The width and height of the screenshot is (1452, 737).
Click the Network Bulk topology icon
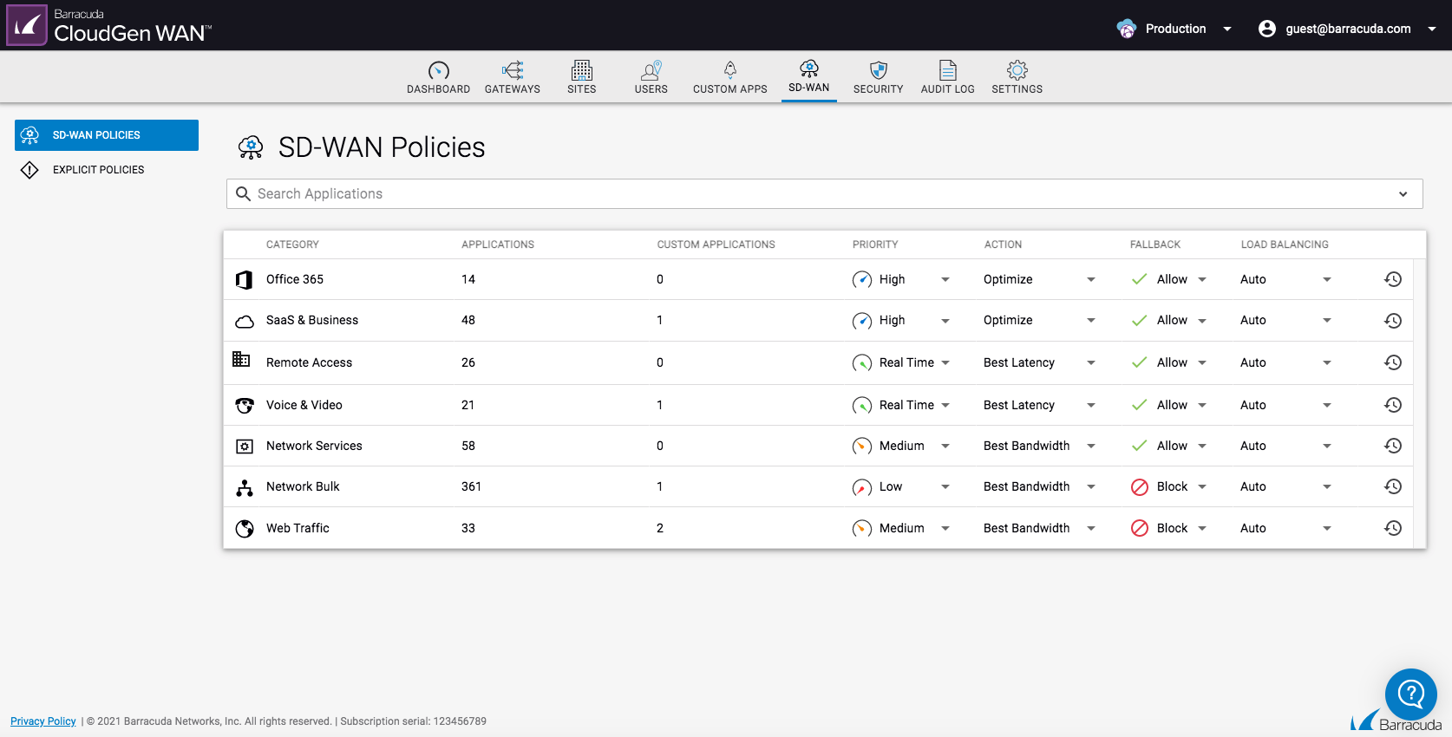(245, 487)
